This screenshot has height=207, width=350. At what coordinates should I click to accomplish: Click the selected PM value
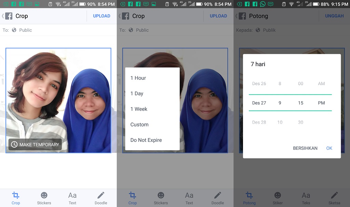(321, 103)
